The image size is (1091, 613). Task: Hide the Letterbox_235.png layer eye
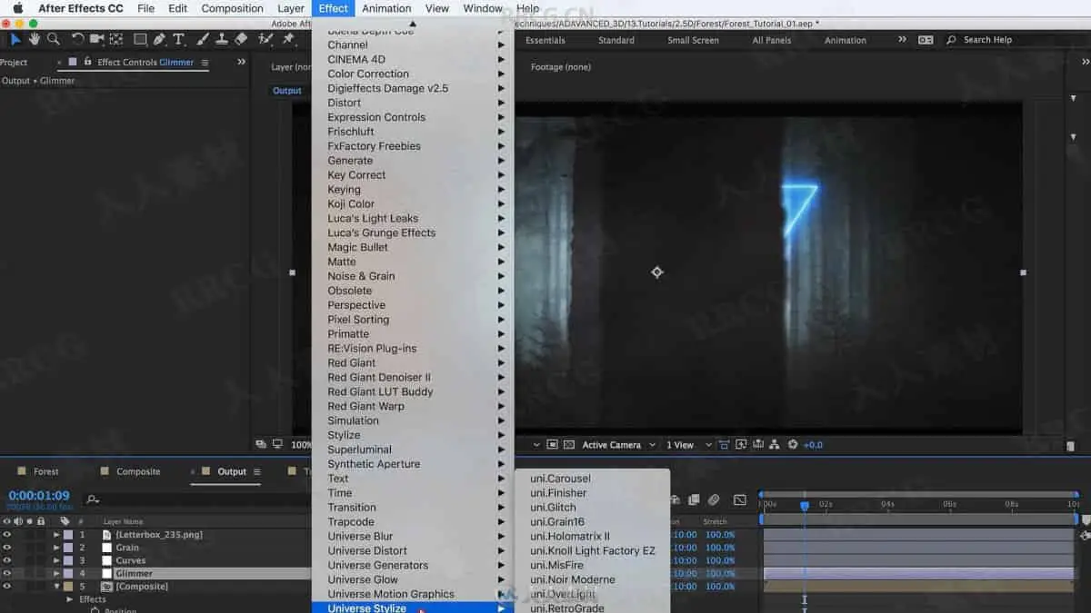[6, 535]
